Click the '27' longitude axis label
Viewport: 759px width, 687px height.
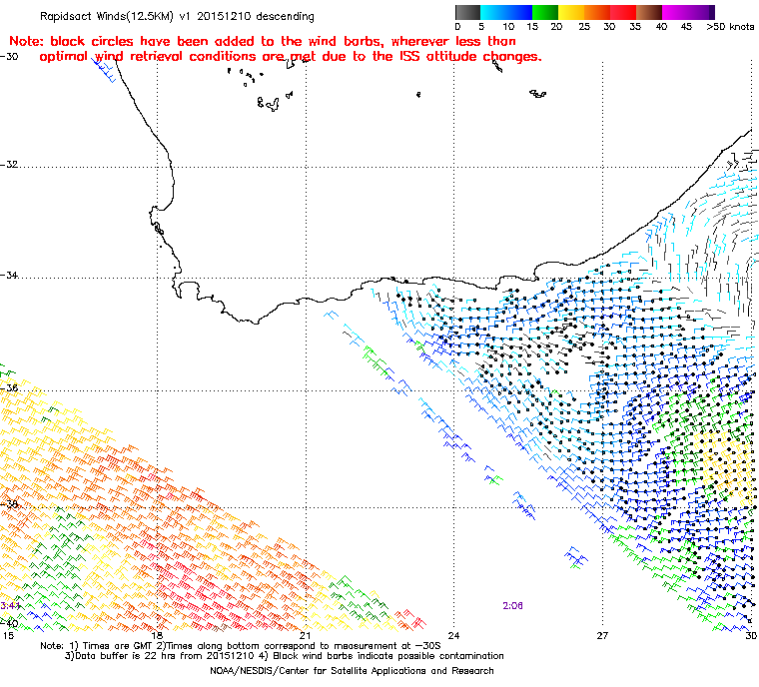click(602, 635)
